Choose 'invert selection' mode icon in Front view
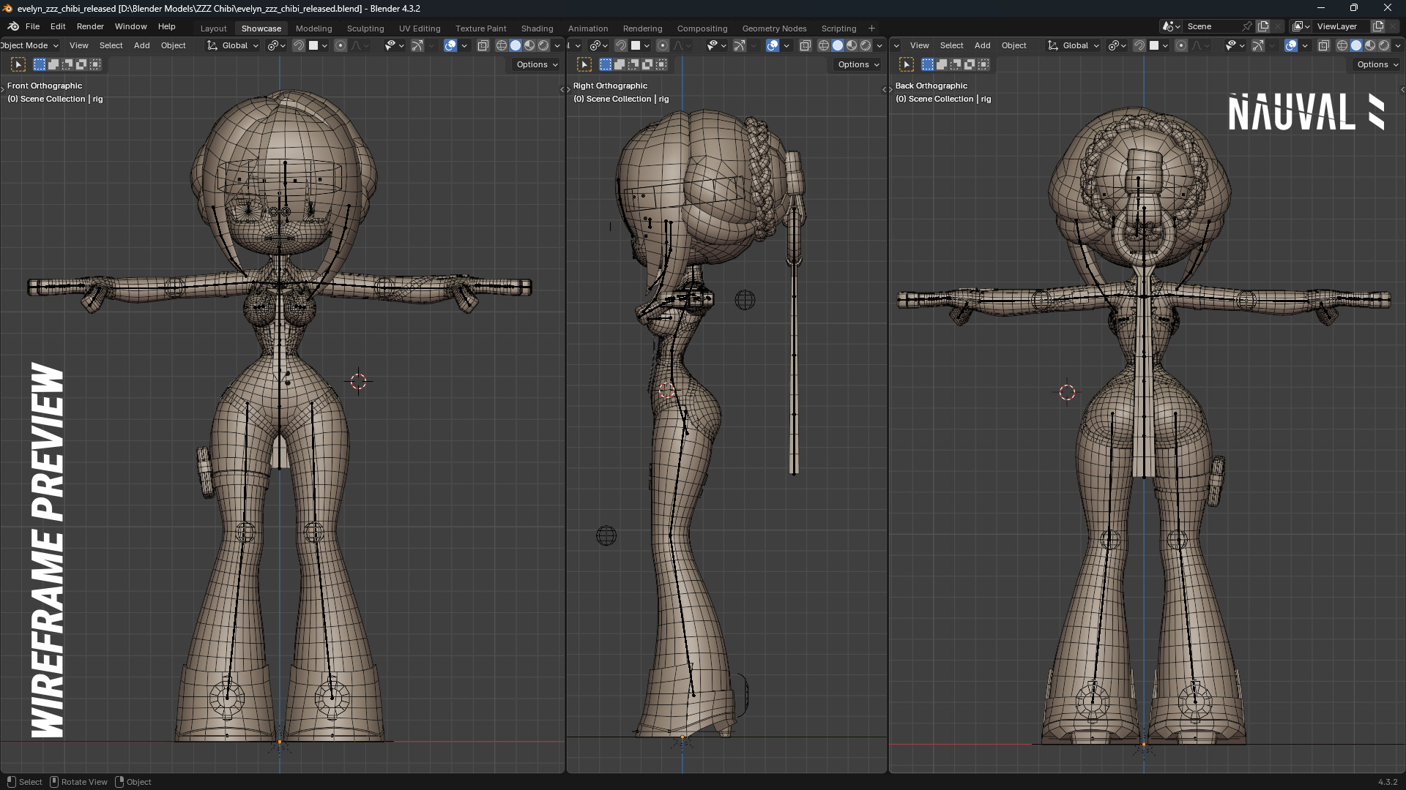The height and width of the screenshot is (790, 1406). [x=81, y=64]
